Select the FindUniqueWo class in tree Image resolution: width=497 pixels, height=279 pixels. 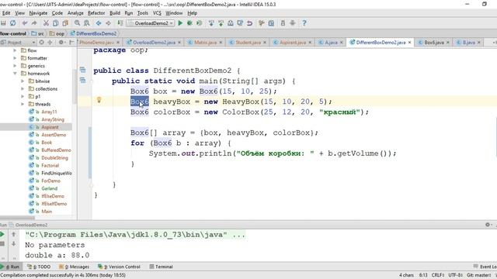[x=57, y=173]
